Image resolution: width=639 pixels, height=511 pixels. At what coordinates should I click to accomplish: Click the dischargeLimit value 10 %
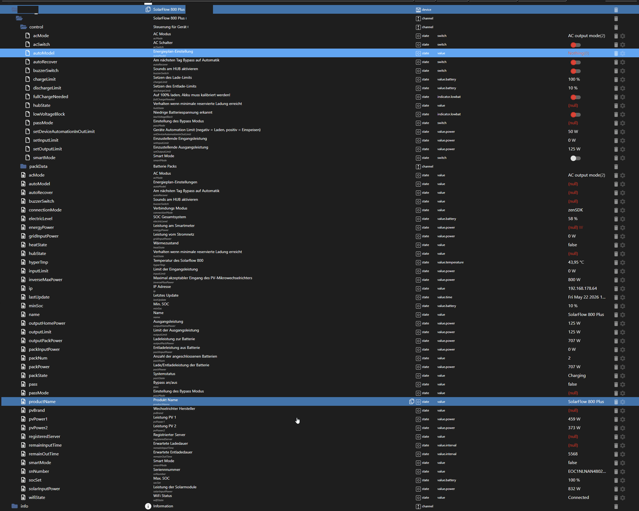(573, 88)
